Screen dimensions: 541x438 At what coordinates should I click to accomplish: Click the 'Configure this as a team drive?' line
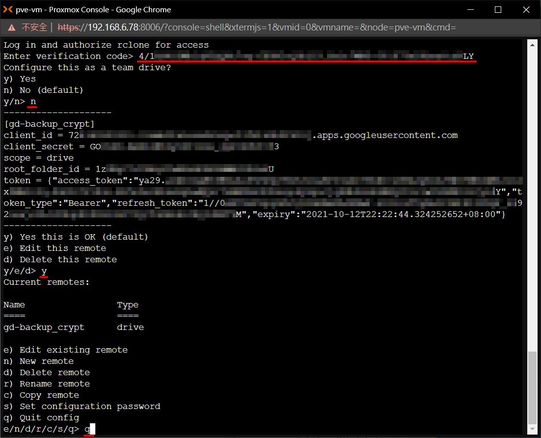coord(87,67)
